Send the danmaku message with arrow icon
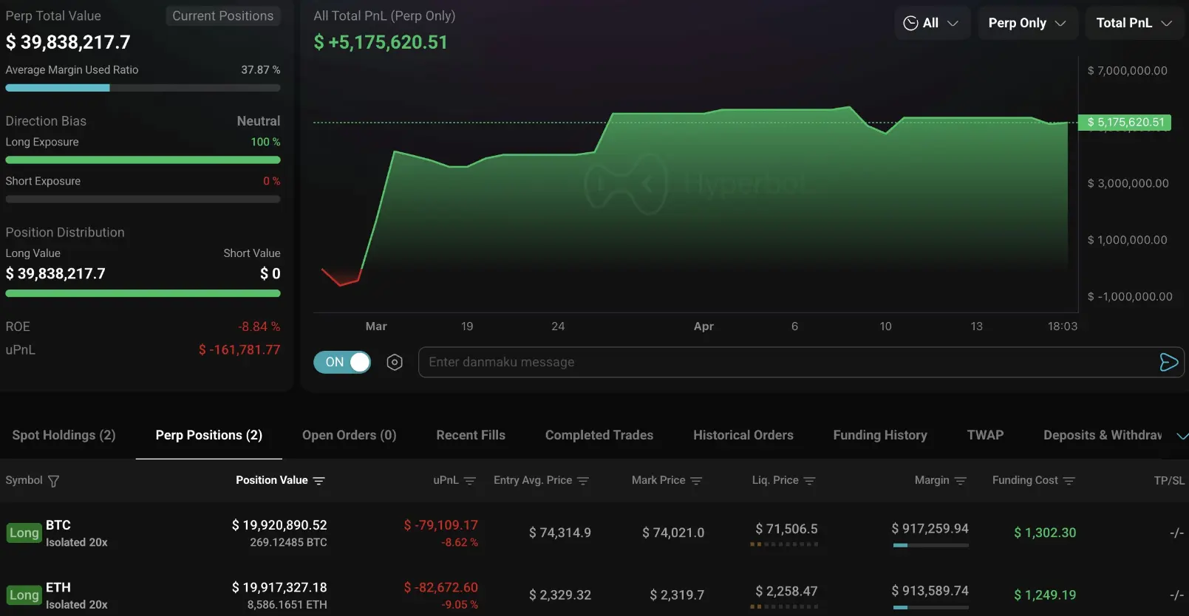The width and height of the screenshot is (1189, 616). click(1168, 362)
